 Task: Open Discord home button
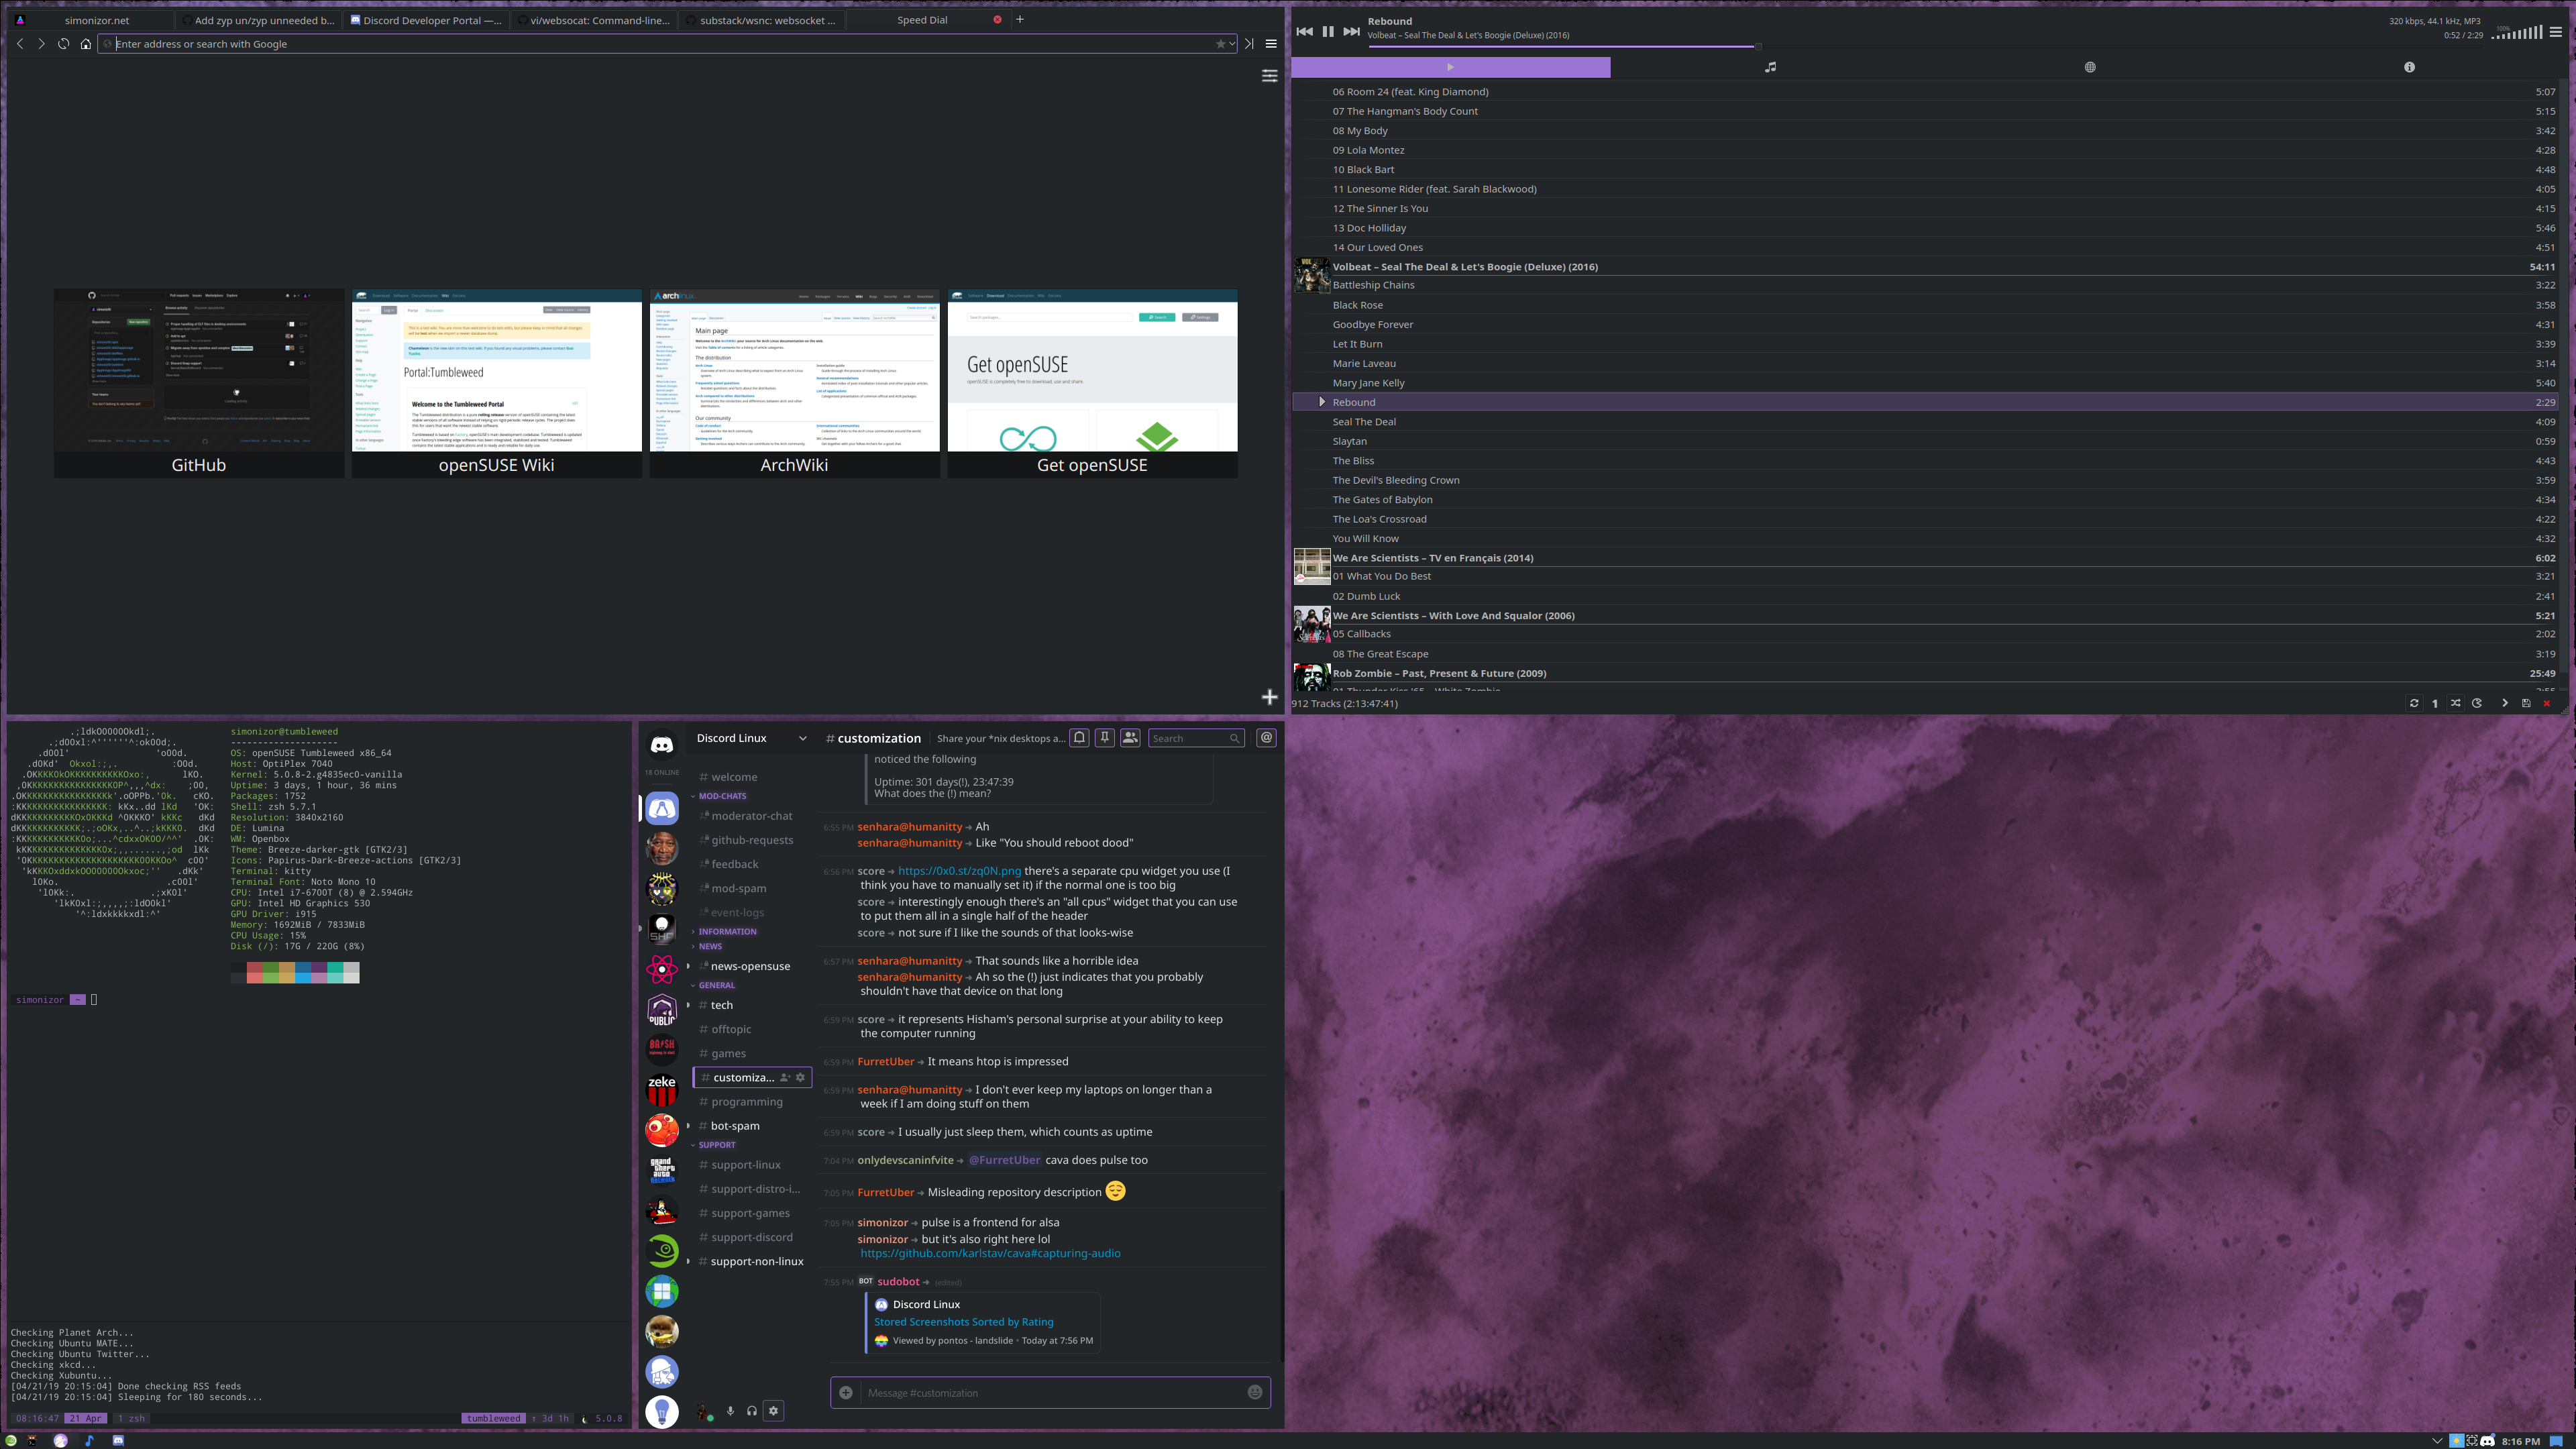click(662, 745)
